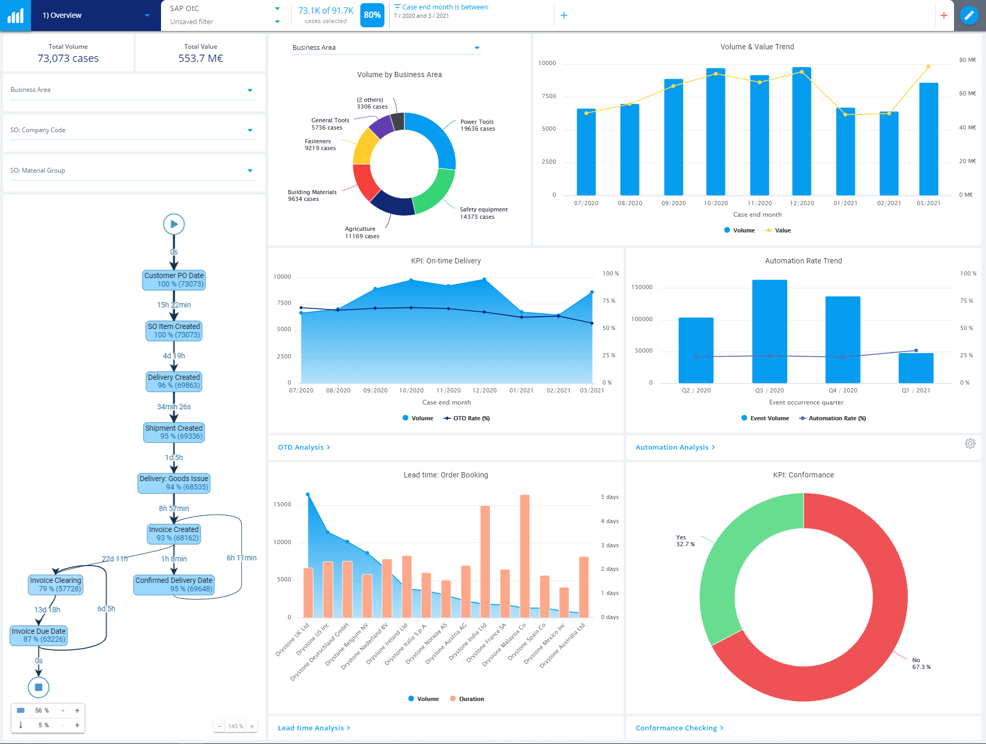Toggle the Volume legend in Volume & Value Trend
The width and height of the screenshot is (986, 744).
(x=739, y=230)
